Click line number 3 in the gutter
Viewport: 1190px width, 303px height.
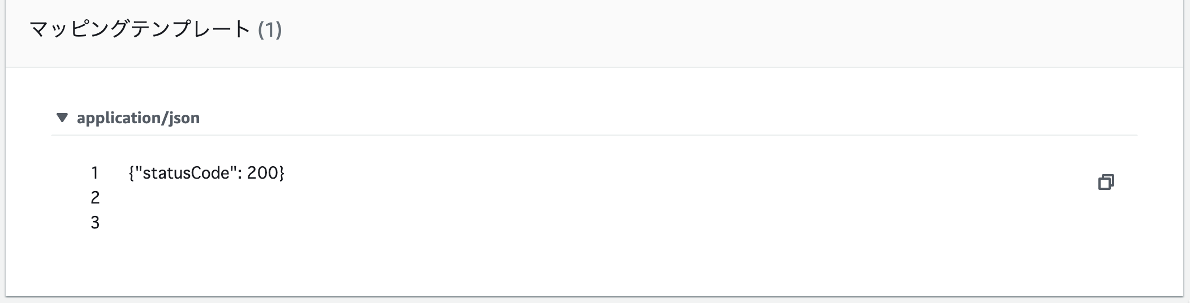click(95, 223)
